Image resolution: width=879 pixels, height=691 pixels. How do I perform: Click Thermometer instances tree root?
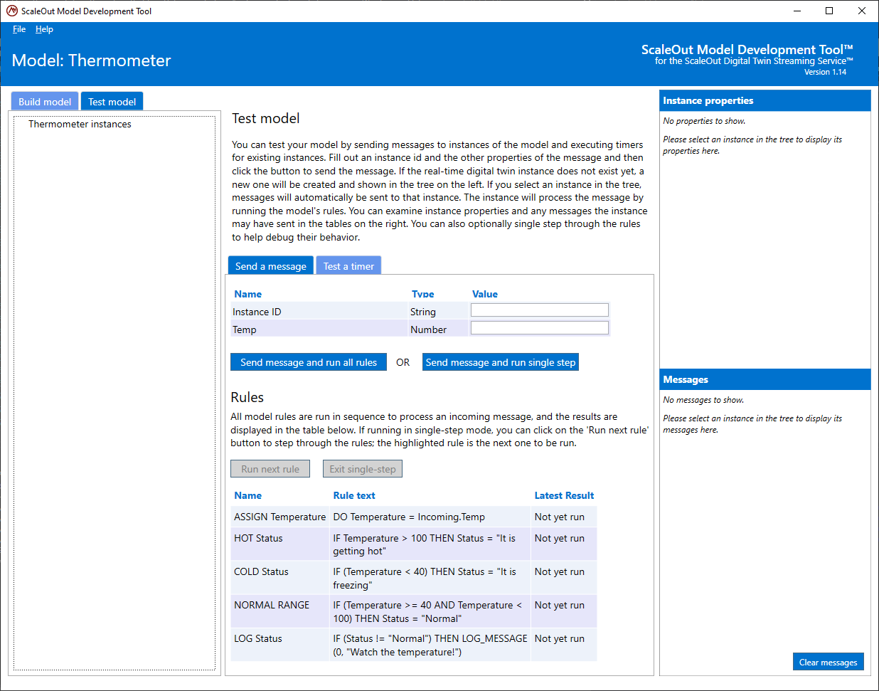pos(80,124)
